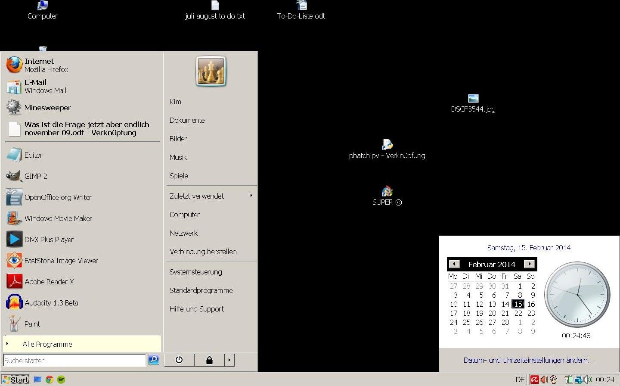This screenshot has width=620, height=386.
Task: Click Datum- und Uhrzeiteinstellungen ändern link
Action: tap(528, 360)
